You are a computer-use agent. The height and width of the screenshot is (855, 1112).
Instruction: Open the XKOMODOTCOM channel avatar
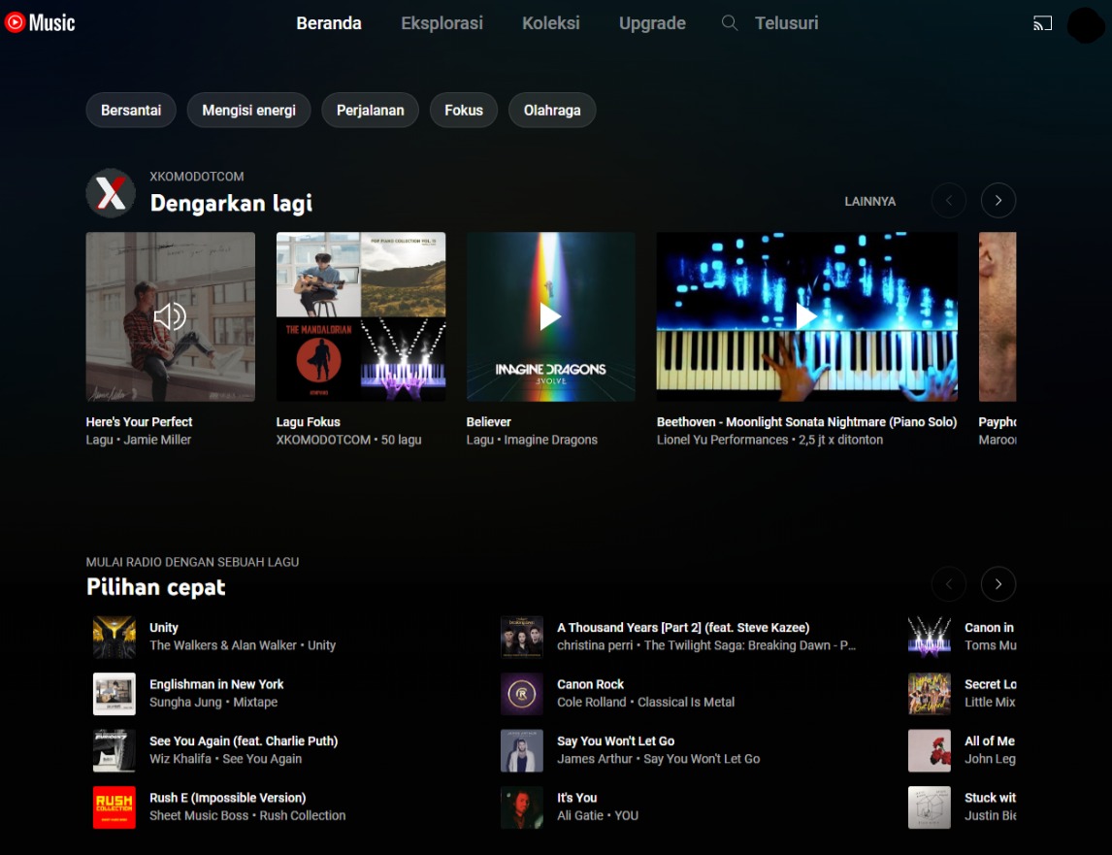click(x=111, y=193)
